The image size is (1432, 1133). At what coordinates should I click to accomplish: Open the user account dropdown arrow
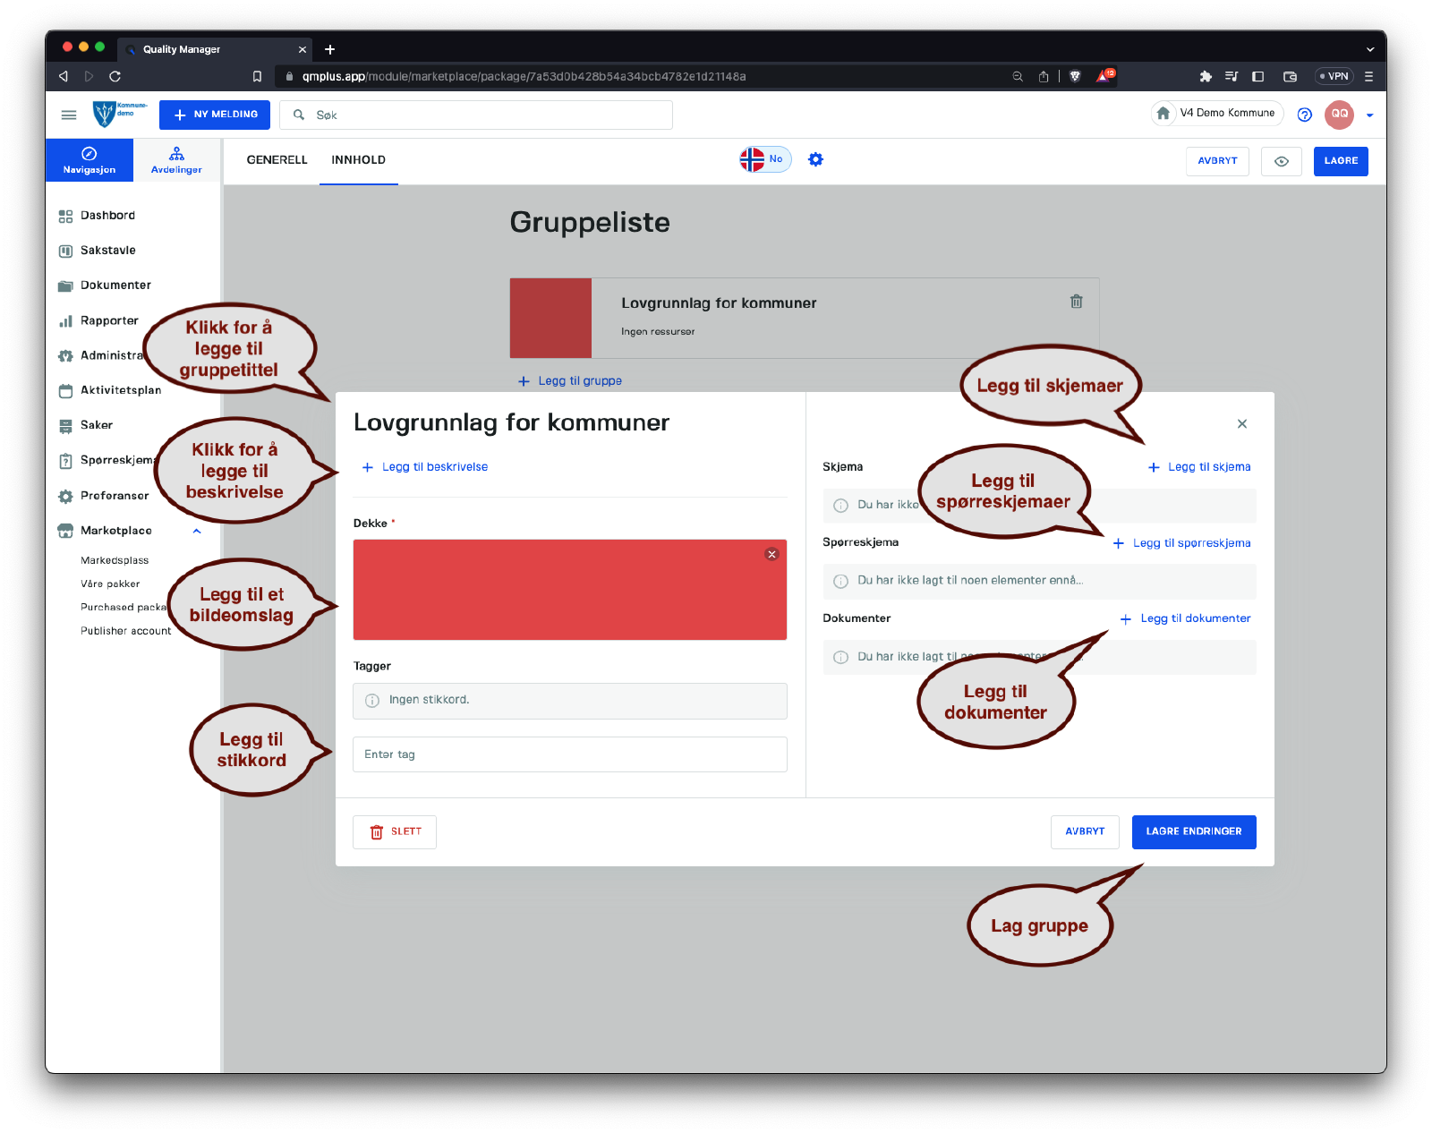[1369, 115]
